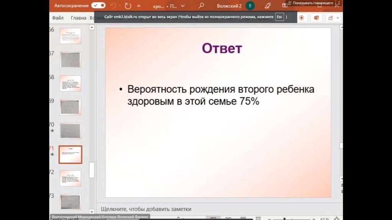Select slide 72 thumbnail
Image resolution: width=392 pixels, height=220 pixels.
[70, 178]
